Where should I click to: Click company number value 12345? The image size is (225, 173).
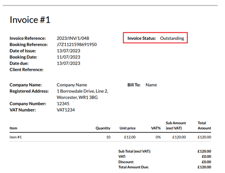point(63,104)
